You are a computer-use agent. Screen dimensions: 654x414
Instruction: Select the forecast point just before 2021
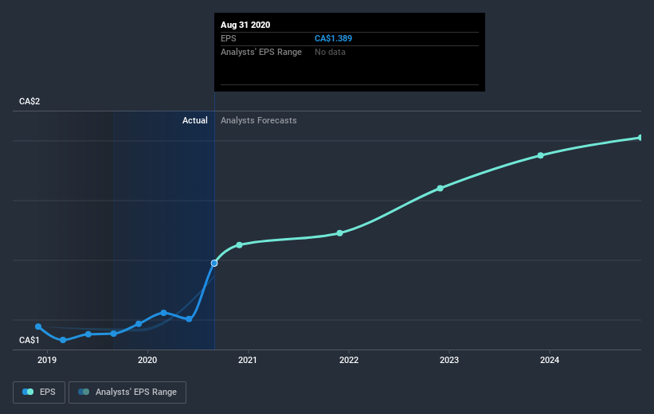click(240, 244)
